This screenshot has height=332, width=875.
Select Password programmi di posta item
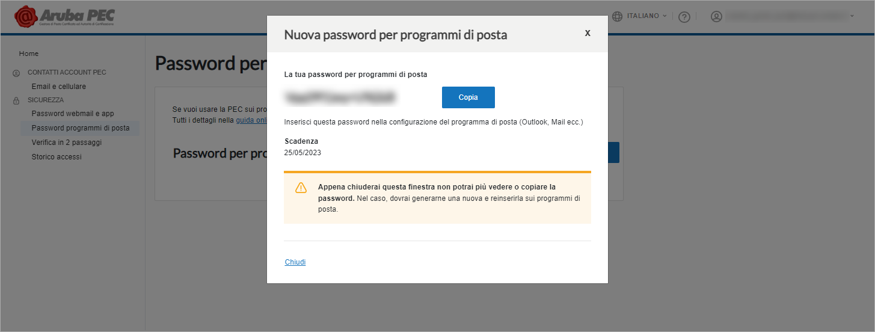click(80, 128)
